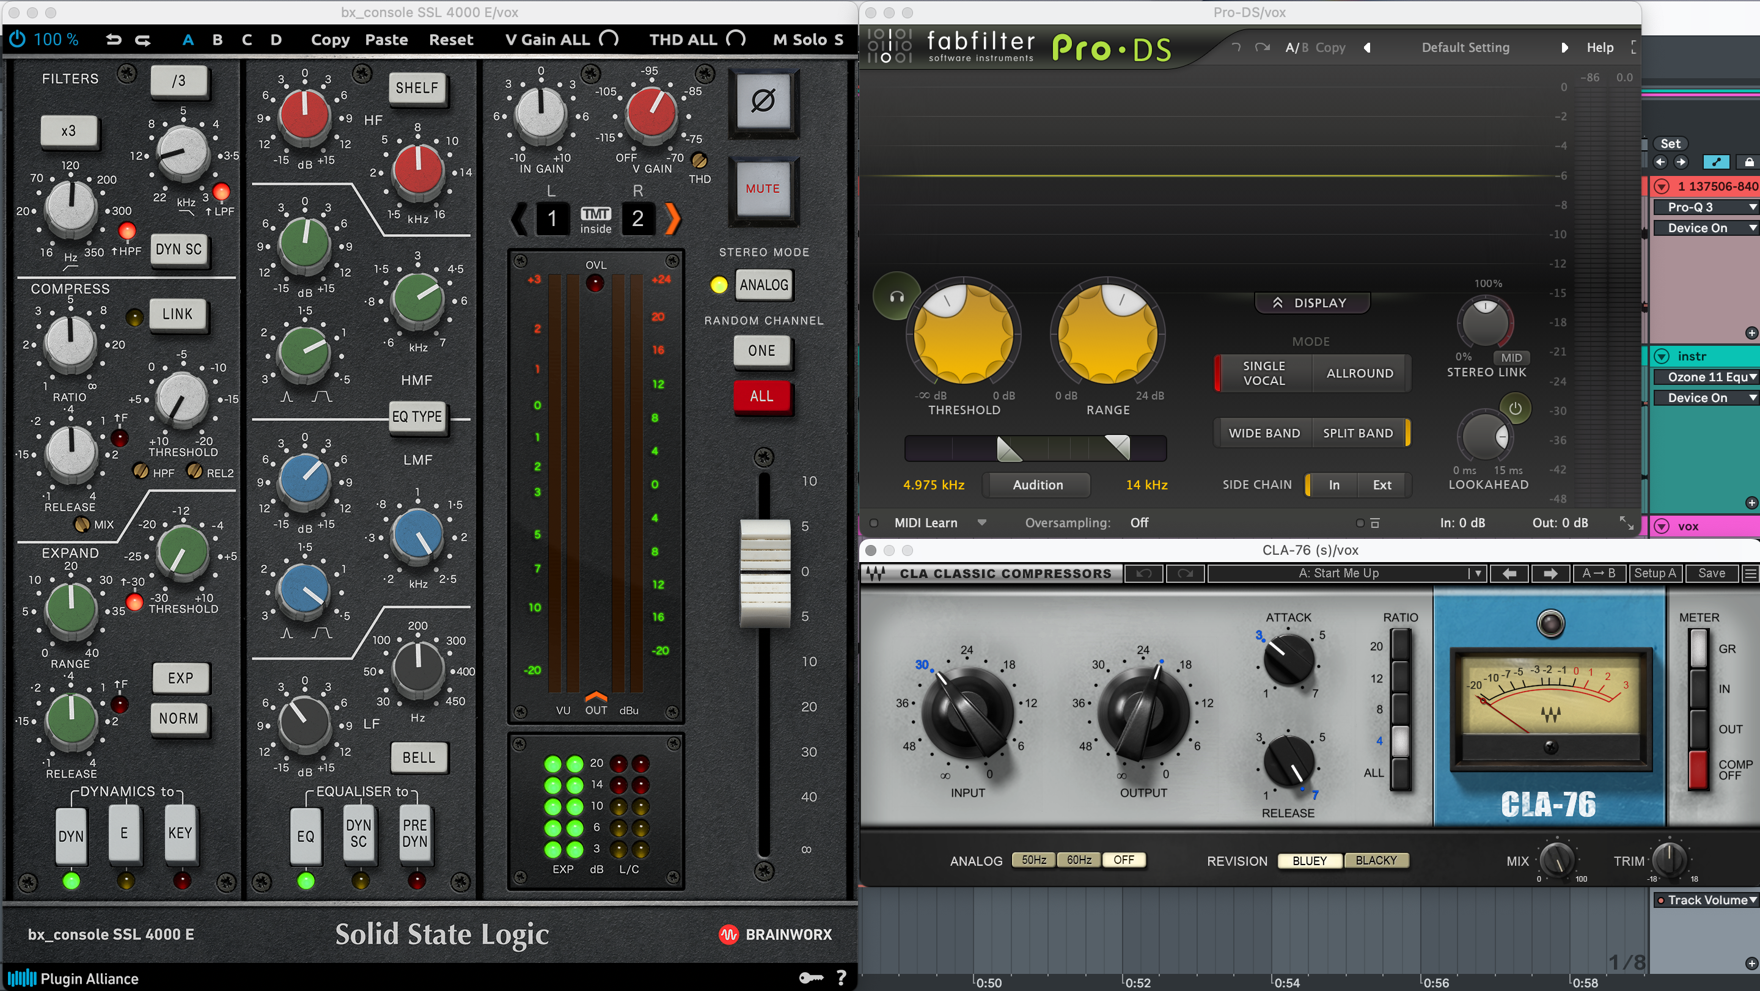Screen dimensions: 1760x991
Task: Open the CLA-76 preset dropdown
Action: coord(1477,574)
